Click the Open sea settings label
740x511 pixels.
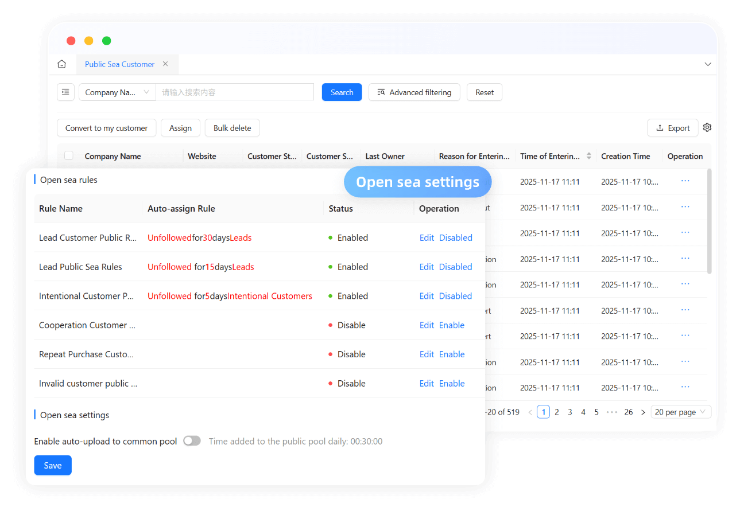click(x=74, y=415)
